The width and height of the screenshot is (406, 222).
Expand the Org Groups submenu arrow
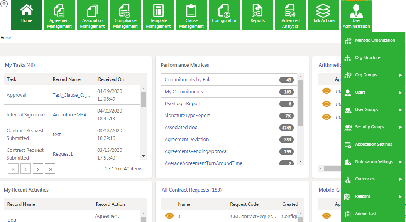(400, 75)
